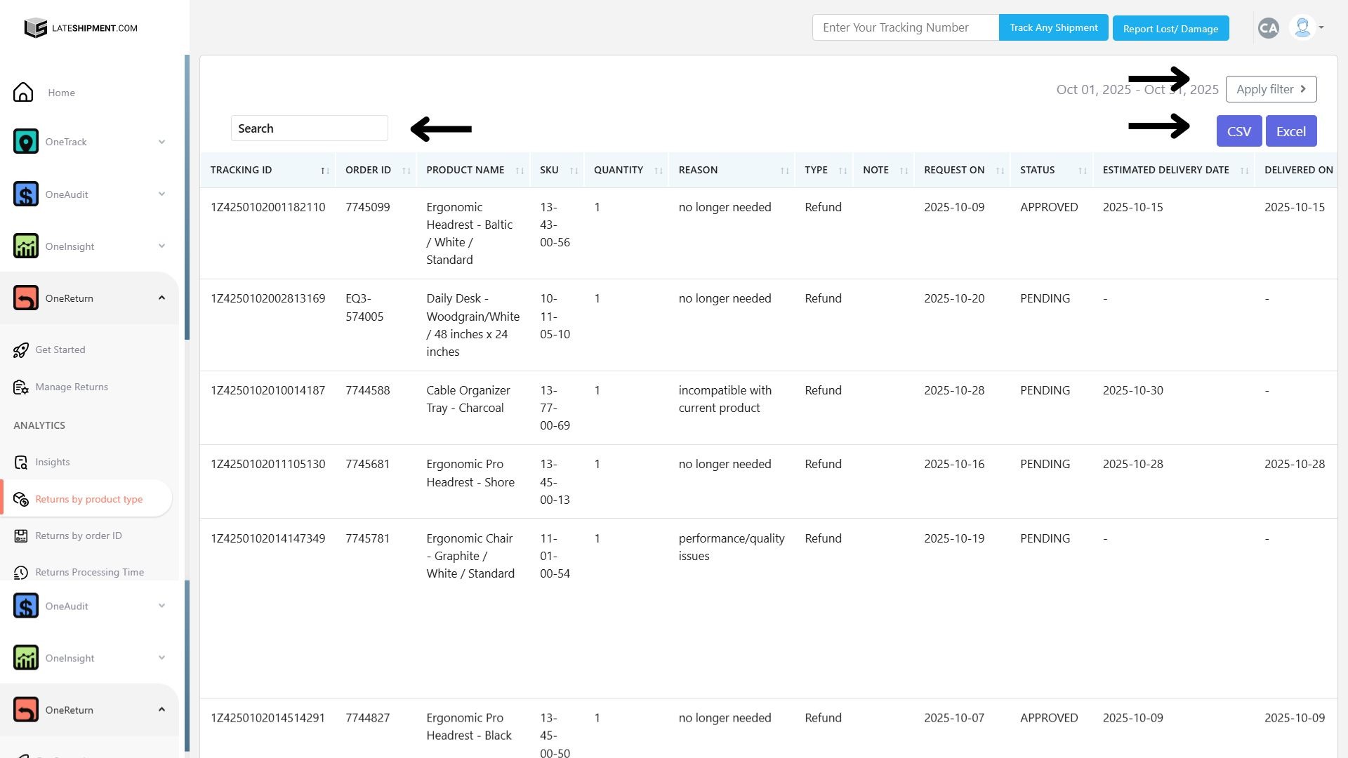The width and height of the screenshot is (1348, 758).
Task: Click the Apply filter button
Action: pos(1270,89)
